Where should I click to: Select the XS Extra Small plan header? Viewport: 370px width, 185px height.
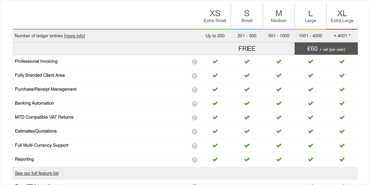(215, 16)
